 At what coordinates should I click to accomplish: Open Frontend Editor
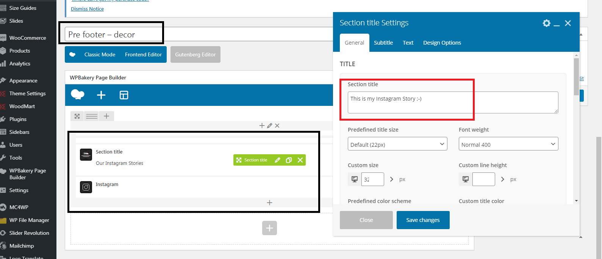pos(143,54)
